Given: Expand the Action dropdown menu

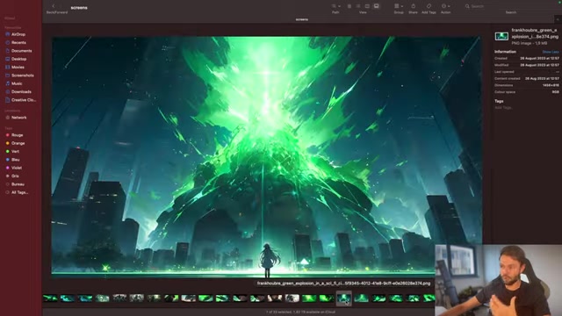Looking at the screenshot, I should (x=445, y=6).
